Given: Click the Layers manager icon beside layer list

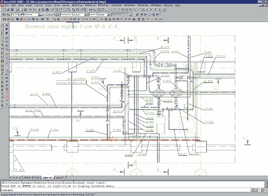Looking at the screenshot, I should click(4, 14).
